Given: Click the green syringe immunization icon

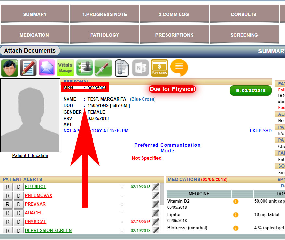Looking at the screenshot, I should [103, 68].
